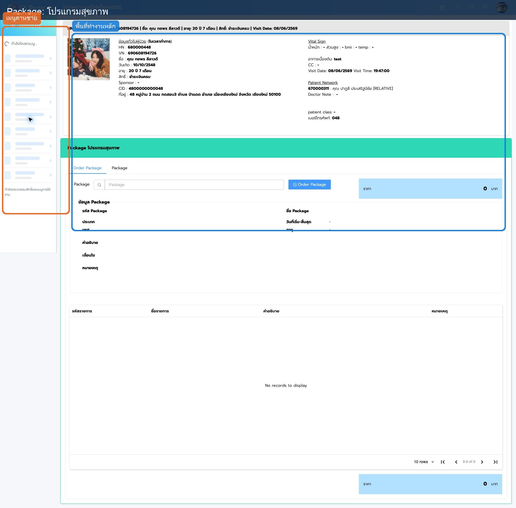Open the notifications bell icon
This screenshot has width=516, height=508.
click(x=457, y=7)
